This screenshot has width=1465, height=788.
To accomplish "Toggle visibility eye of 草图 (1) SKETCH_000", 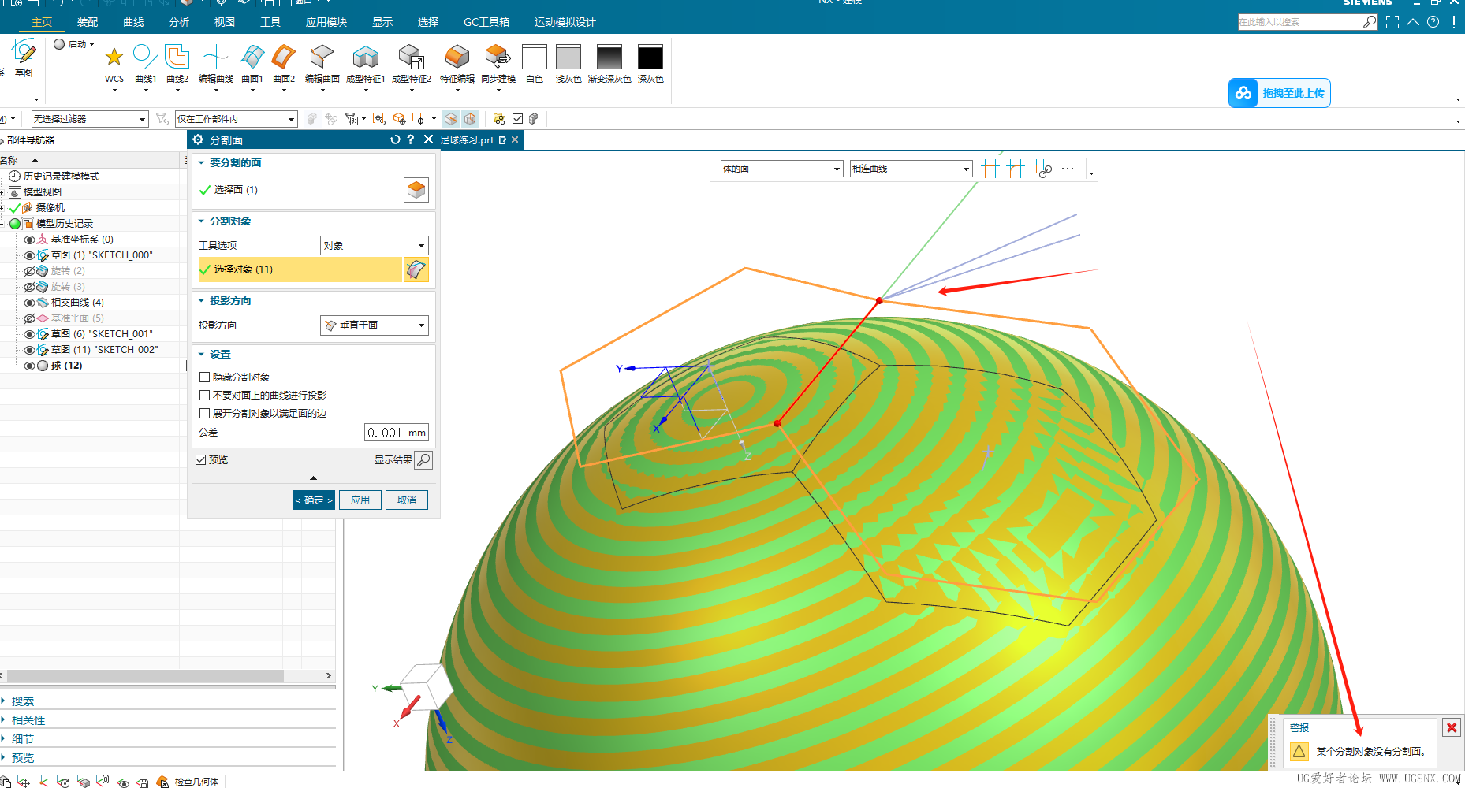I will coord(29,255).
